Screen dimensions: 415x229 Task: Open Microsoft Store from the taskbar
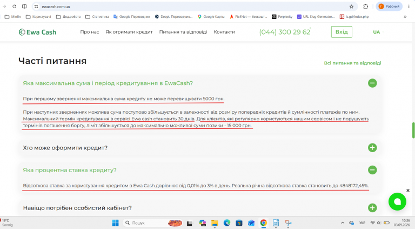pyautogui.click(x=239, y=223)
